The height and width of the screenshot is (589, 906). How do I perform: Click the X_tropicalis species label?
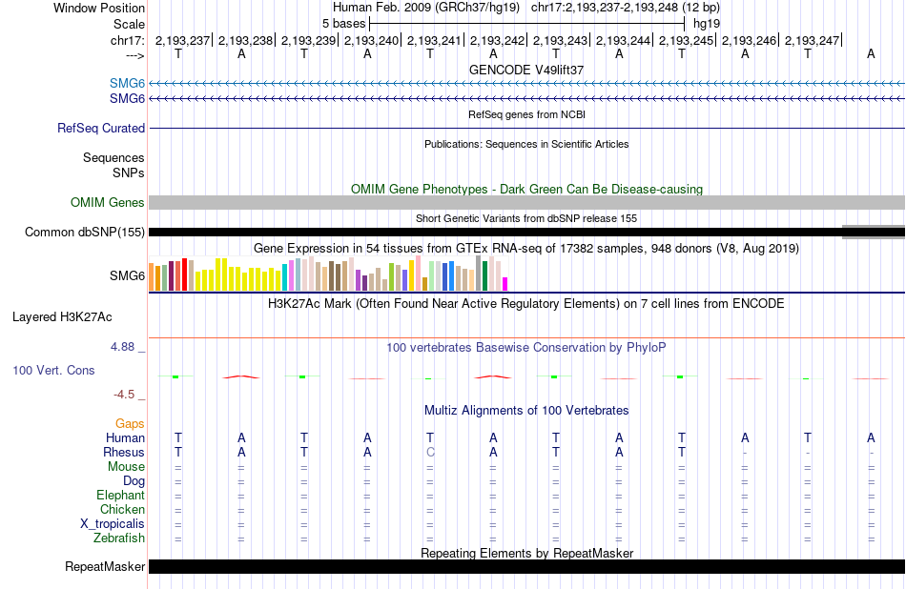tap(113, 524)
